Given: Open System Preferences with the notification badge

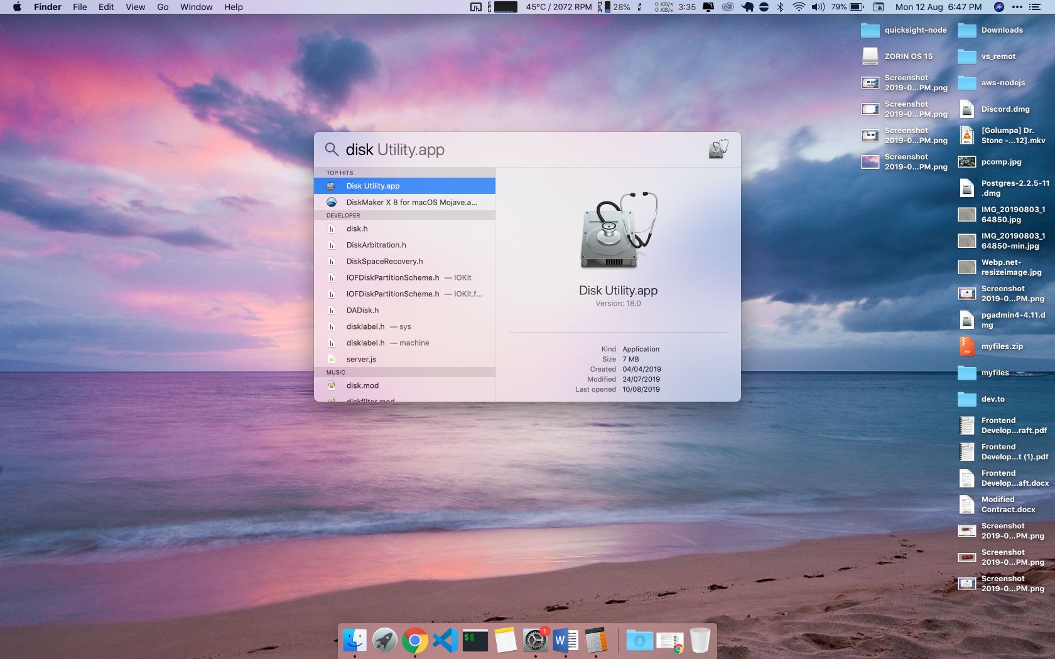Looking at the screenshot, I should [x=536, y=641].
